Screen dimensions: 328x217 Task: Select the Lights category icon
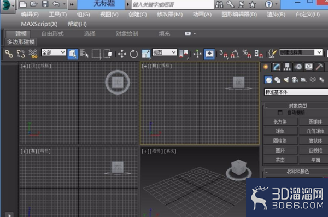pos(286,80)
